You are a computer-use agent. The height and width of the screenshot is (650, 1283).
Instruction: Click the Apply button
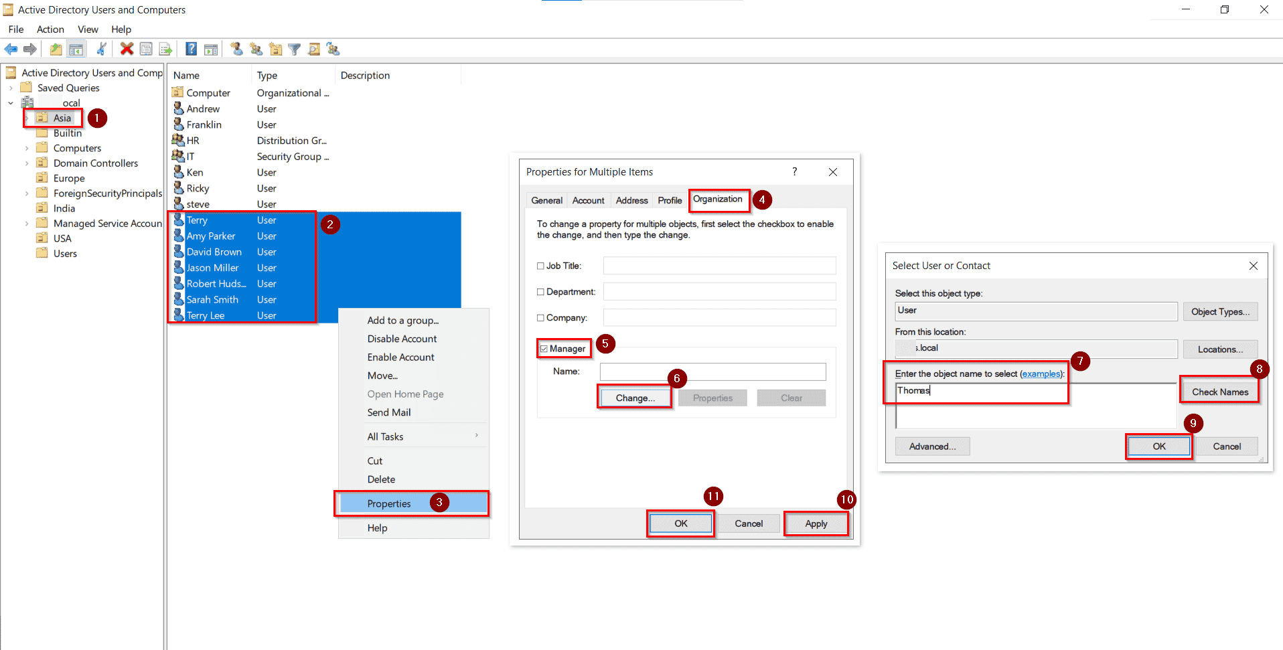[816, 523]
